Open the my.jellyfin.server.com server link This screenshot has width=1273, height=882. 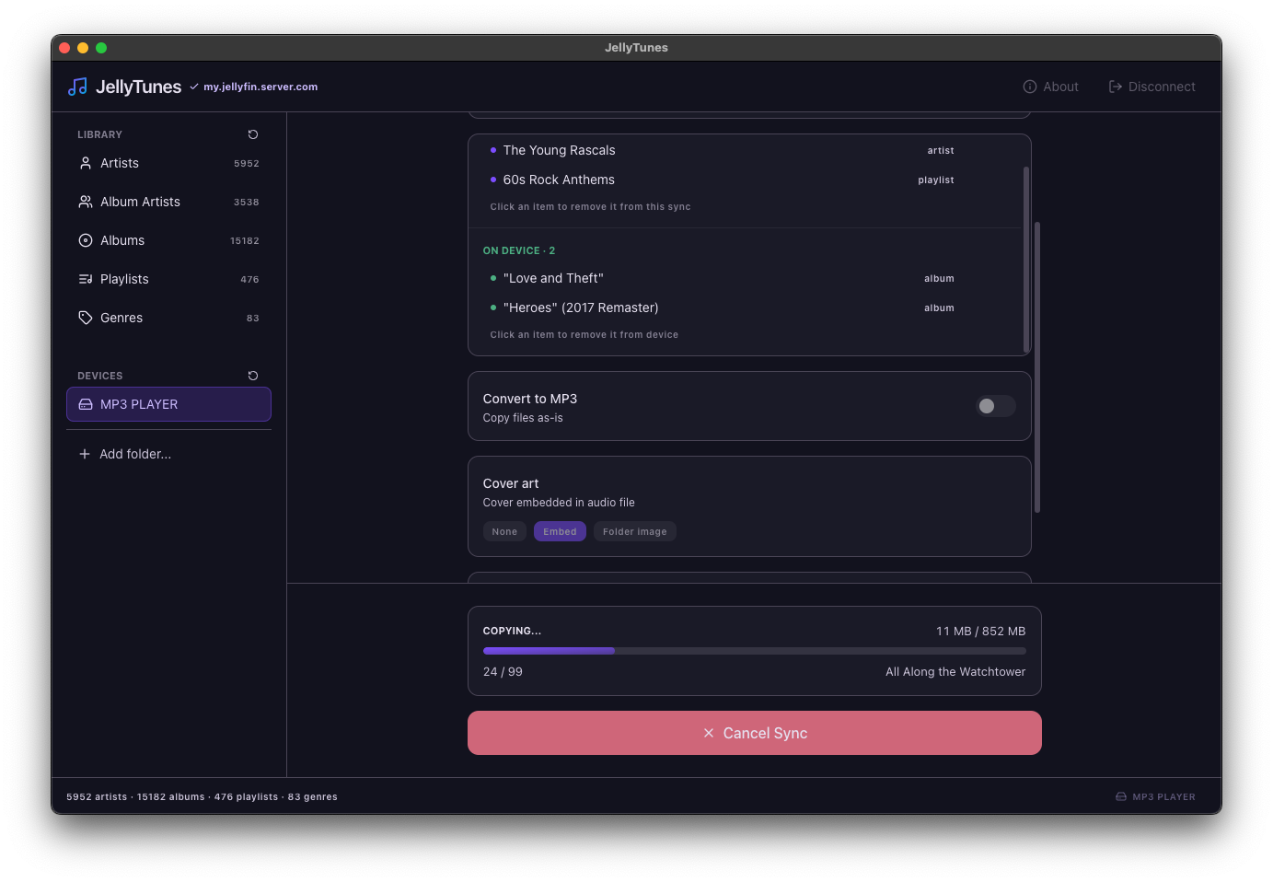260,87
